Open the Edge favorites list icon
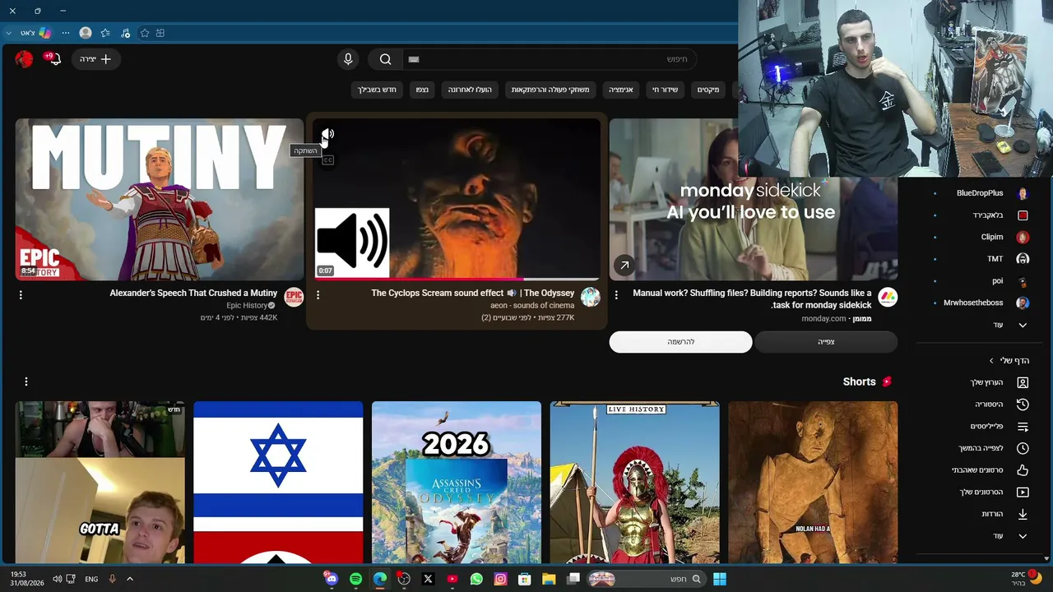This screenshot has width=1053, height=592. pos(105,33)
